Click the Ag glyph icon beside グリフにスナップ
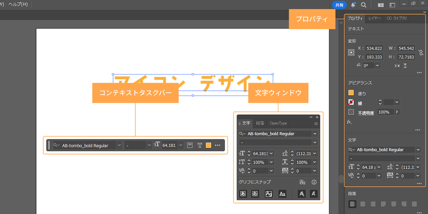The width and height of the screenshot is (428, 214). pyautogui.click(x=302, y=182)
